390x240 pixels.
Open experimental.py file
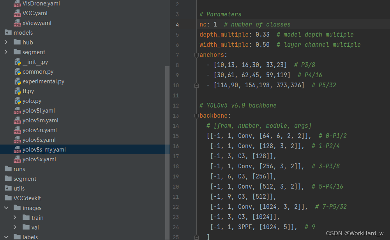(x=43, y=81)
